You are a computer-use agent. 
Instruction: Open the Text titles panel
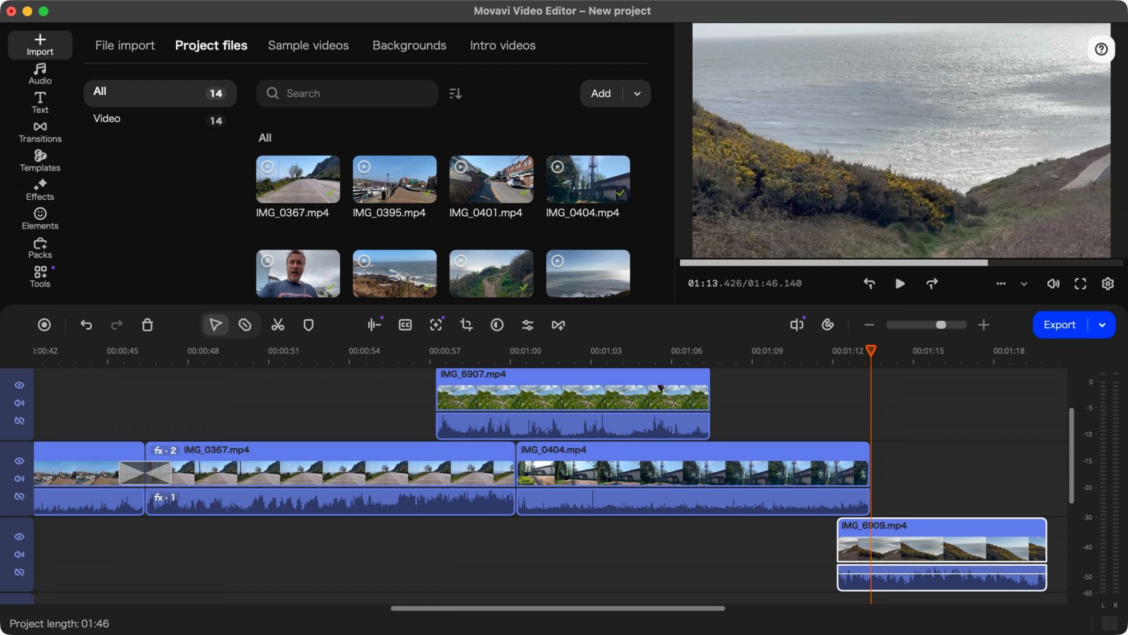pyautogui.click(x=40, y=103)
